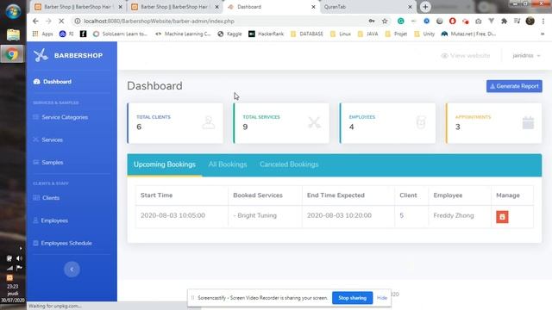The image size is (552, 310).
Task: Click Generate Report button
Action: 514,86
